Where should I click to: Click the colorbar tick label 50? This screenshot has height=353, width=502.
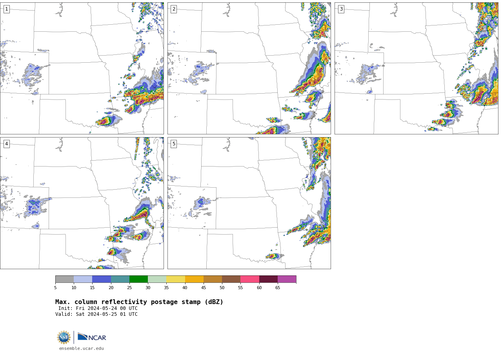click(222, 288)
